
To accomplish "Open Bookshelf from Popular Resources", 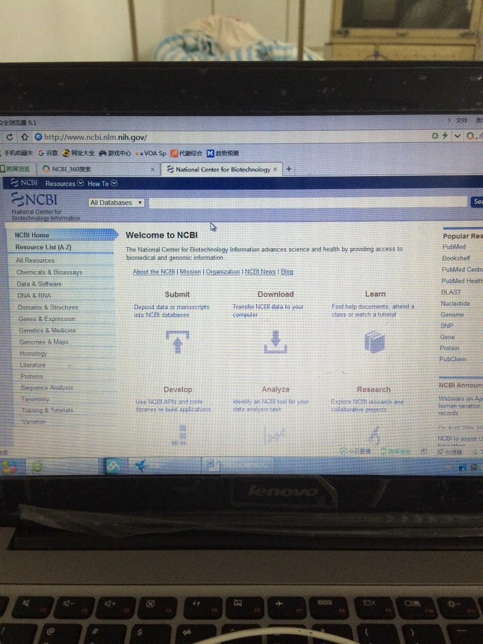I will pyautogui.click(x=456, y=258).
